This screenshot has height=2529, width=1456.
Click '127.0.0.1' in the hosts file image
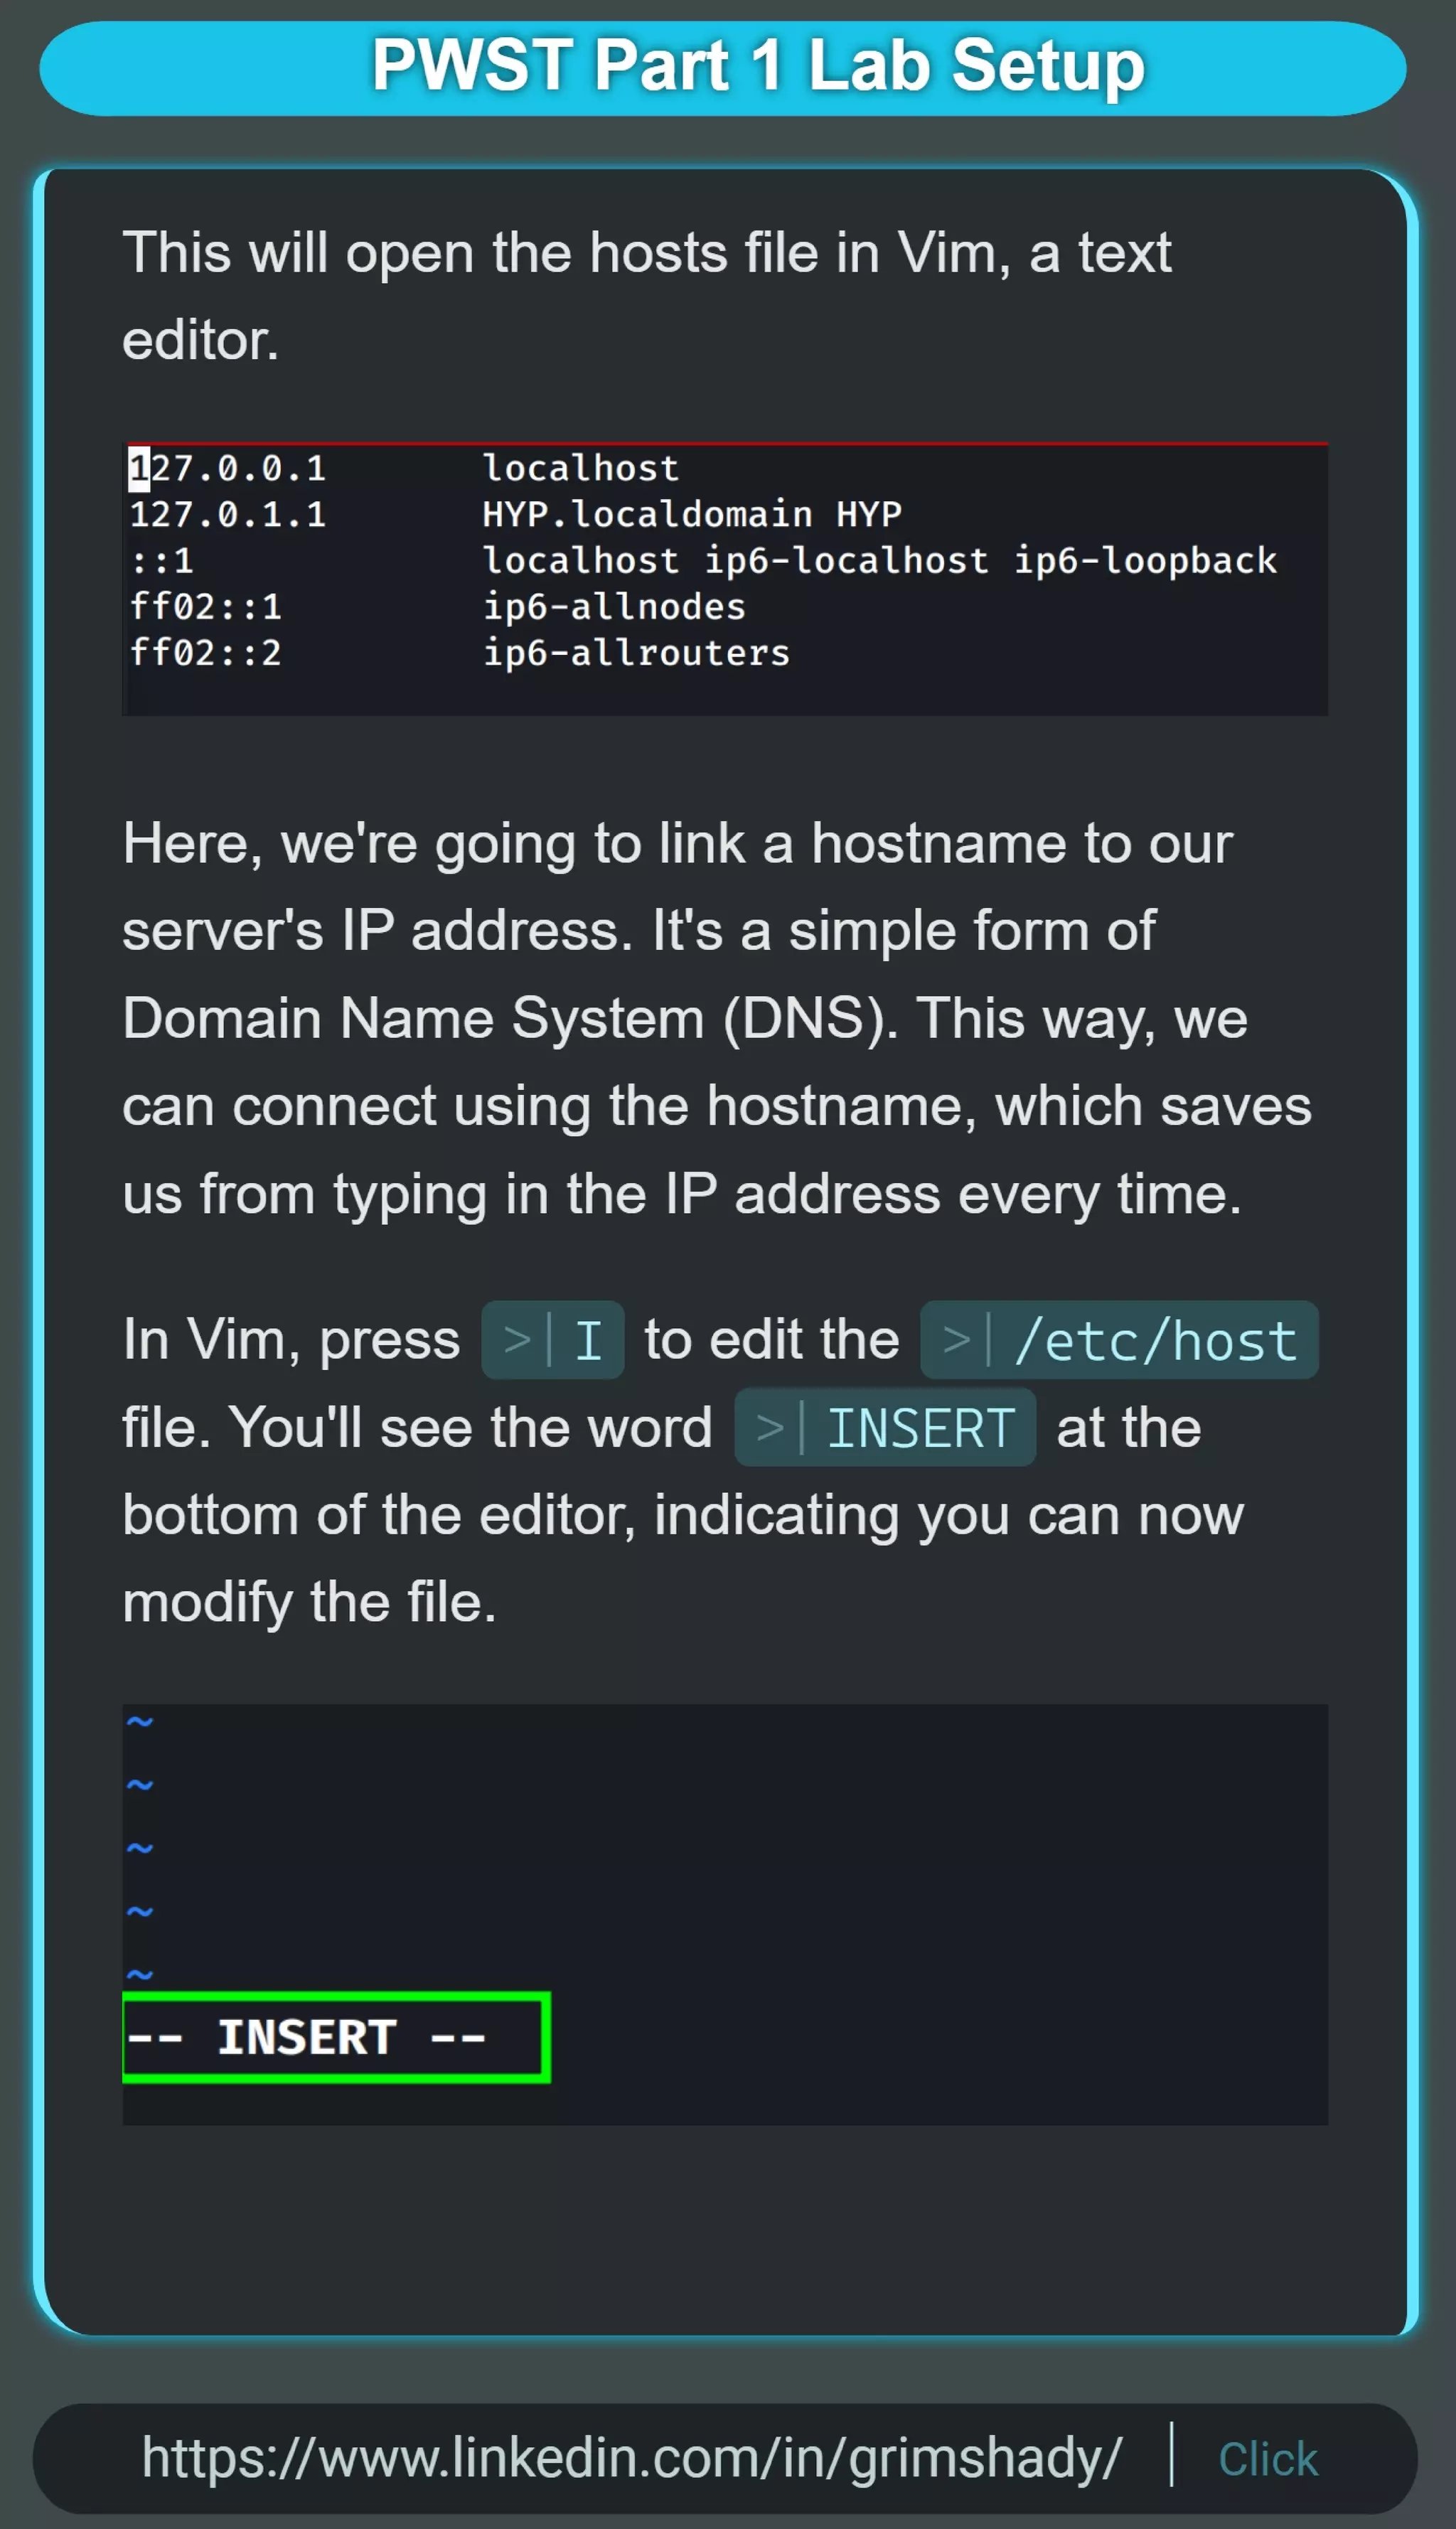[x=228, y=468]
